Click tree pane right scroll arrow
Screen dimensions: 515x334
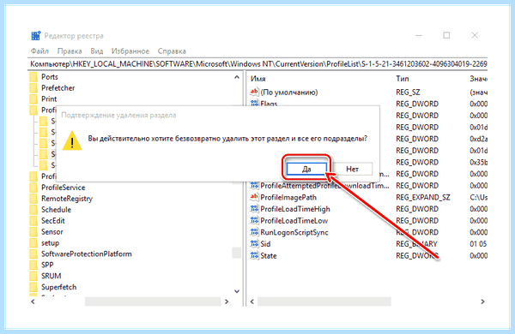pyautogui.click(x=227, y=301)
